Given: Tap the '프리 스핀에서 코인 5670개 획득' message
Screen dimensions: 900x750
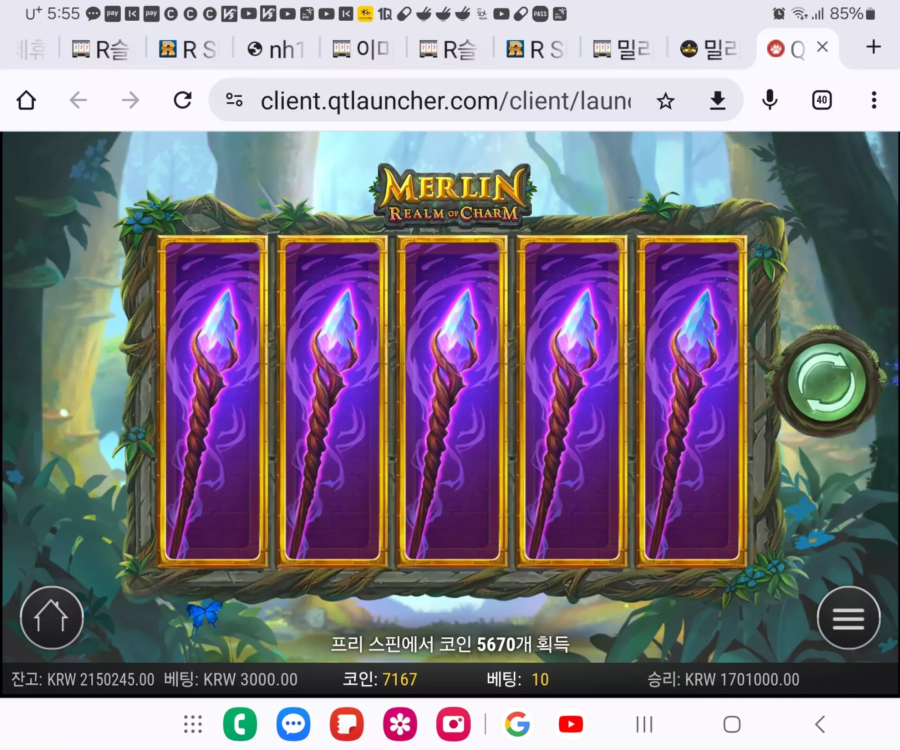Looking at the screenshot, I should pos(450,645).
